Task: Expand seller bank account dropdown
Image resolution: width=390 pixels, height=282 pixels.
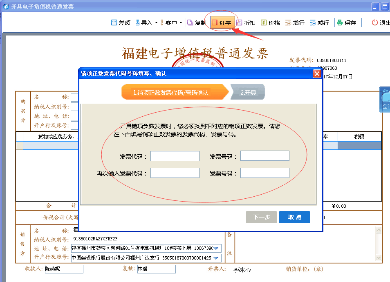Action: [x=216, y=258]
